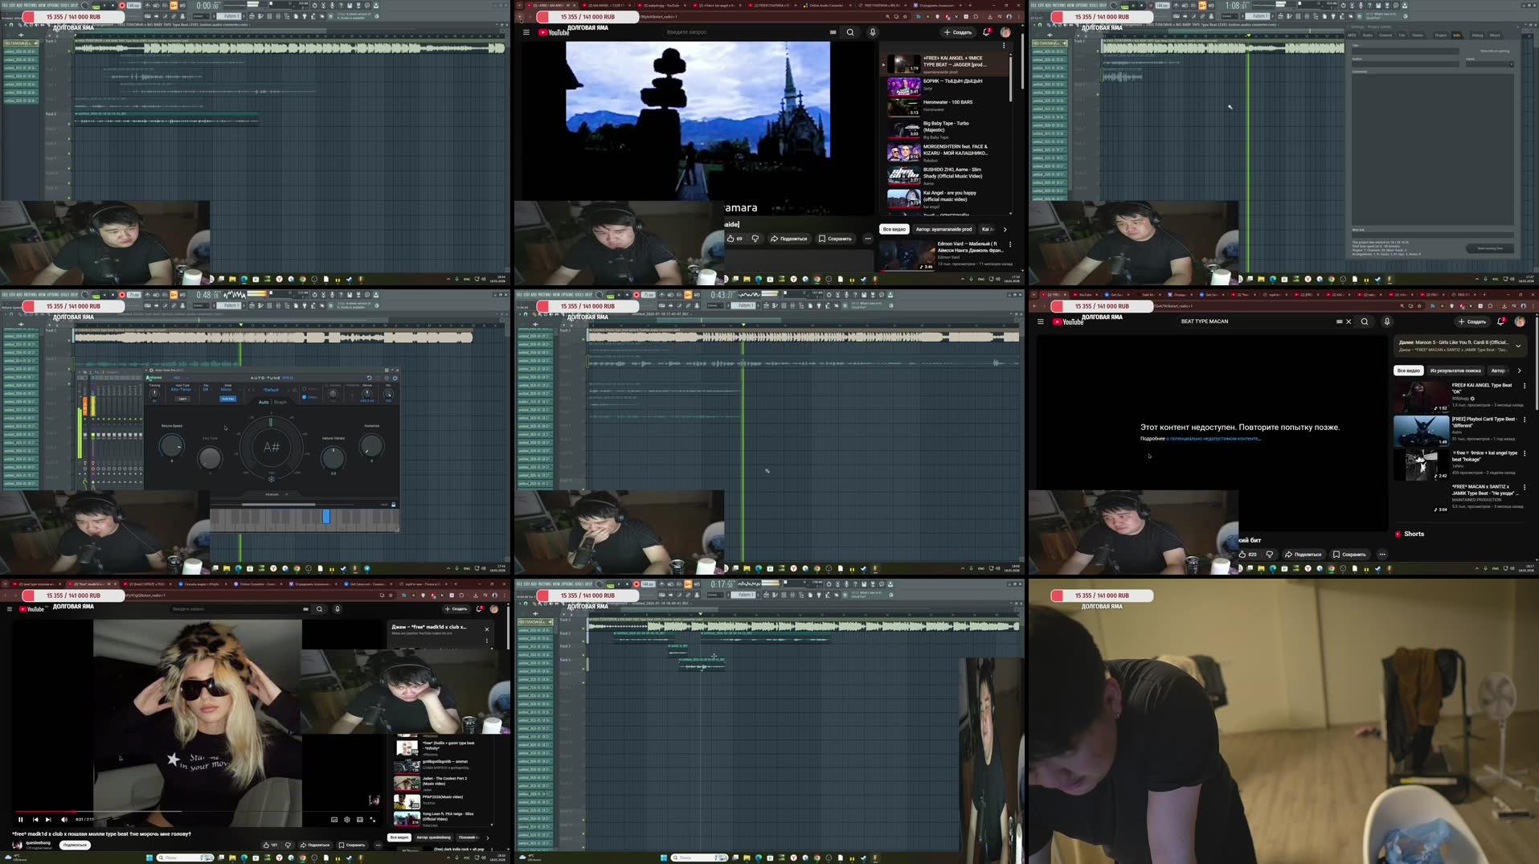This screenshot has width=1539, height=864.
Task: Switch to the Graph tab in Auto-Tune
Action: coord(280,402)
